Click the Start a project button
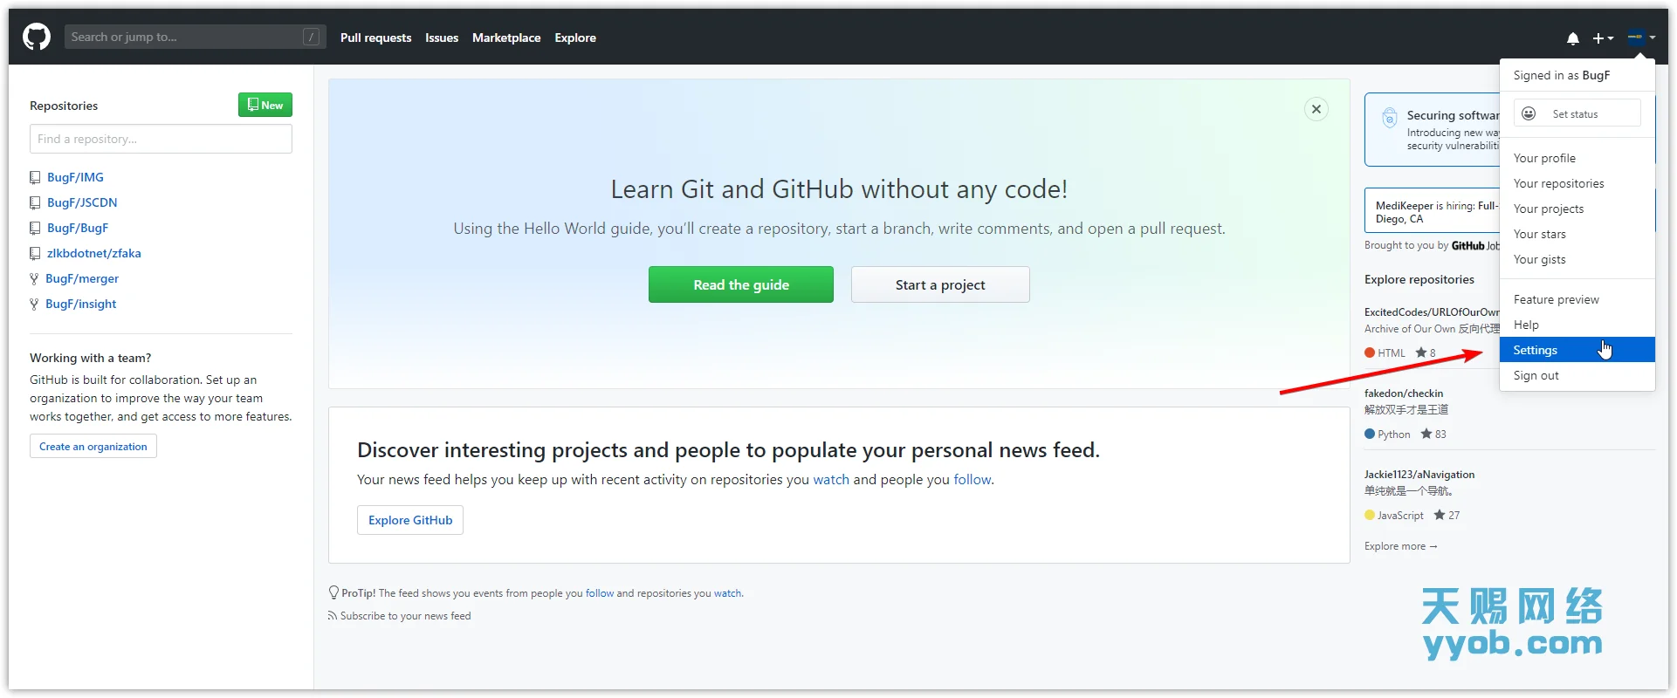The image size is (1677, 698). click(x=940, y=284)
